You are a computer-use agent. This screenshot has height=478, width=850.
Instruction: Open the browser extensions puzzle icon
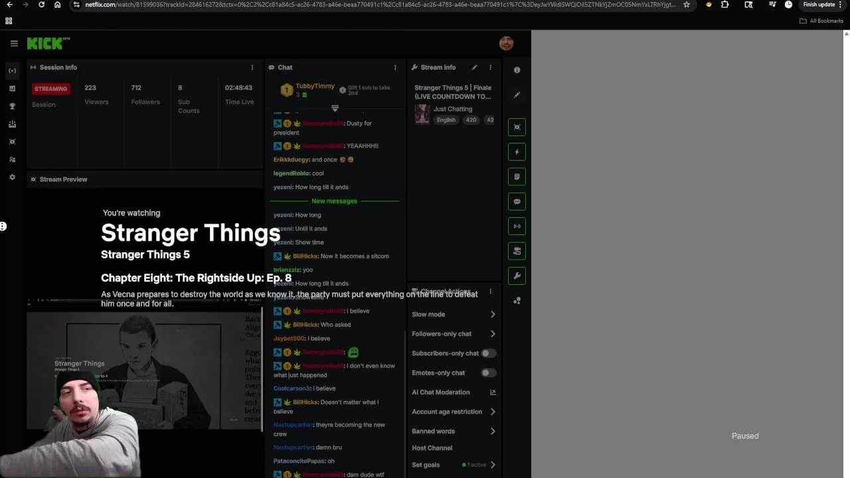pos(724,5)
